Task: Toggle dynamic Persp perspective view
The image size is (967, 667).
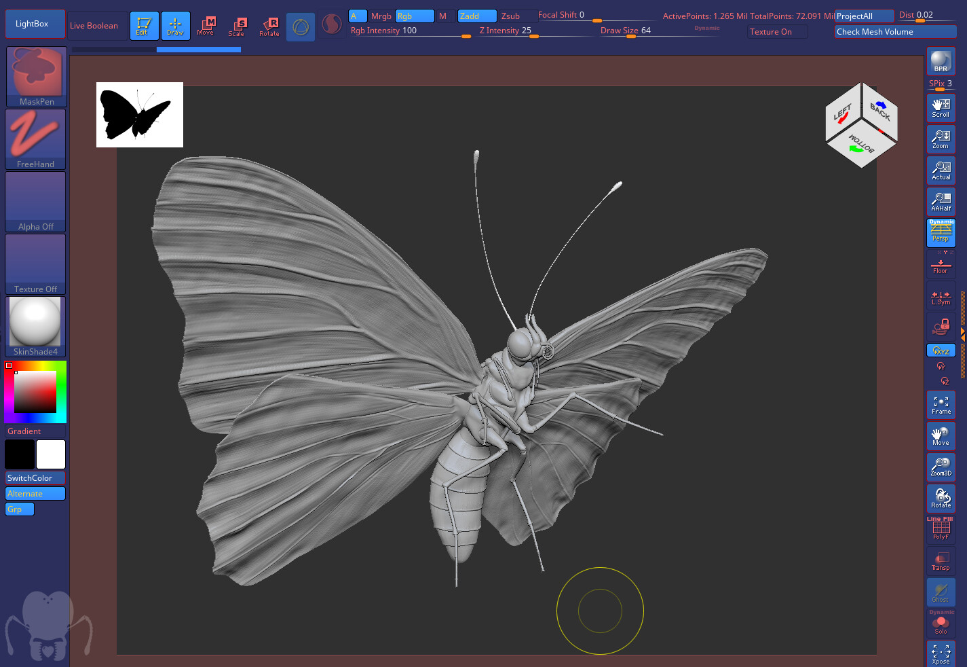Action: tap(941, 232)
